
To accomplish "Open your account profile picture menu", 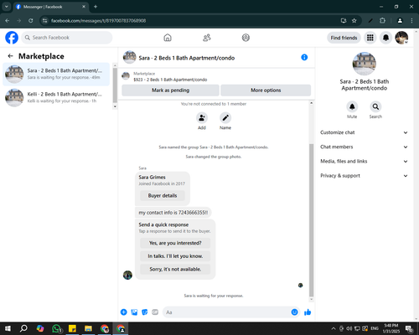I will click(x=401, y=38).
